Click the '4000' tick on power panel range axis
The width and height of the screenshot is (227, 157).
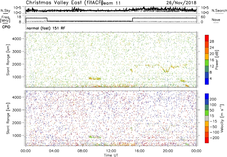[16, 39]
